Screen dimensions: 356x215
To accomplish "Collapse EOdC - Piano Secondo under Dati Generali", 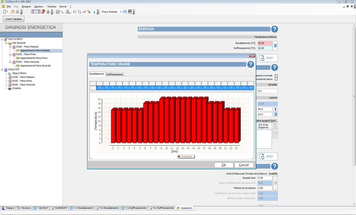I will 10,62.
